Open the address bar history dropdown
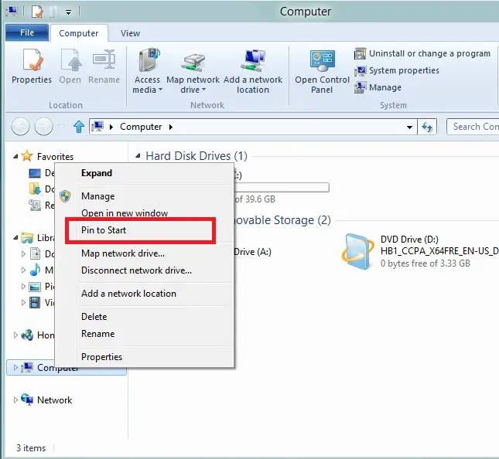This screenshot has height=459, width=499. pyautogui.click(x=409, y=127)
